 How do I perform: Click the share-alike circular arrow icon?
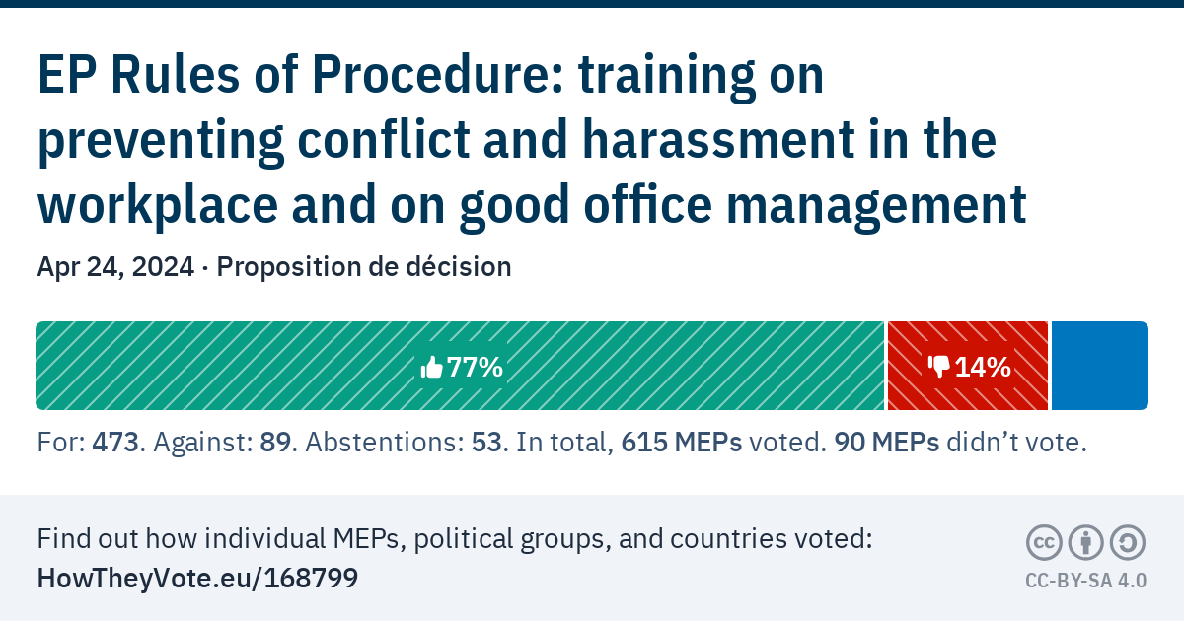1127,543
